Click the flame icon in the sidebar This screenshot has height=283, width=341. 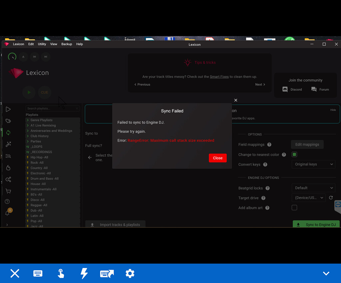8,168
